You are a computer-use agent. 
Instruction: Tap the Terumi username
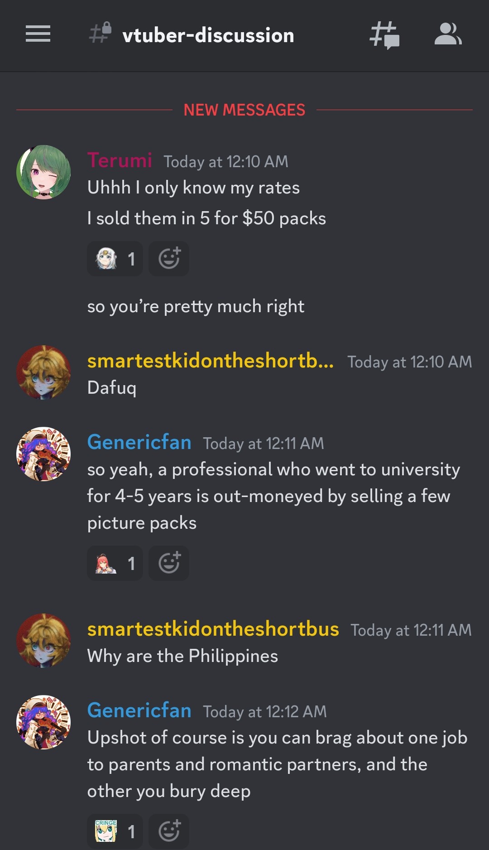120,160
